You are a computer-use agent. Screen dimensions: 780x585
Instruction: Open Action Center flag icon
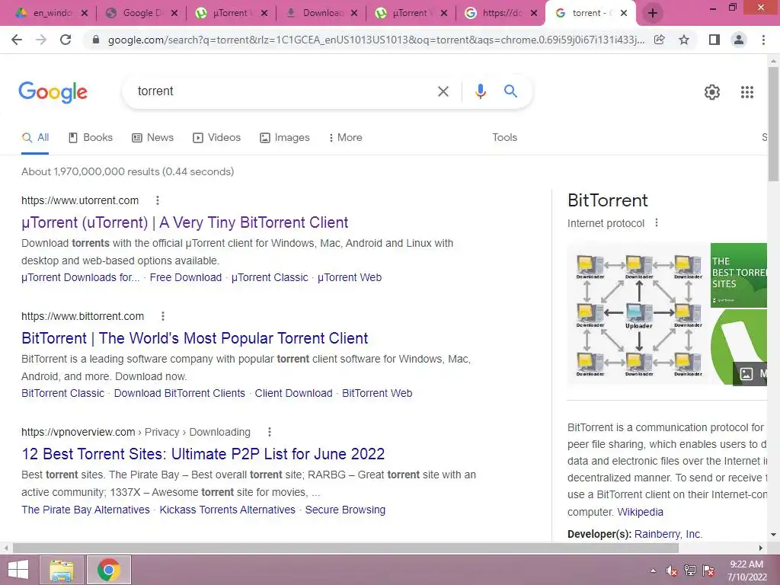click(708, 571)
